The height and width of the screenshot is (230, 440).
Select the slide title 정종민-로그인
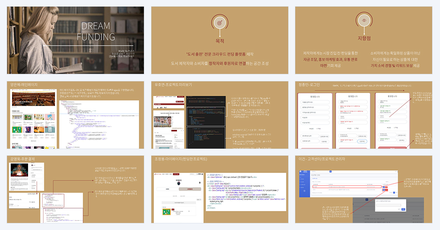(x=309, y=85)
